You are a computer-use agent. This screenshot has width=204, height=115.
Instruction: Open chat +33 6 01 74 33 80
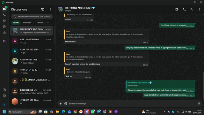31,71
